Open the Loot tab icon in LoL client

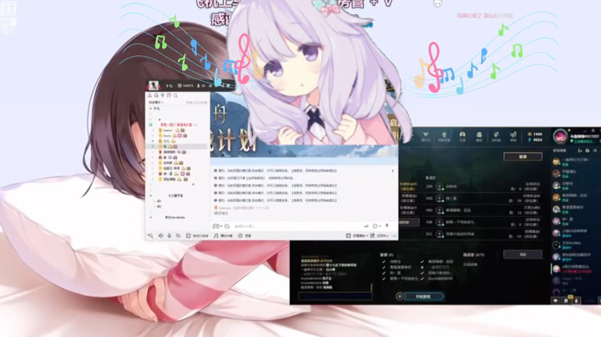(x=496, y=136)
